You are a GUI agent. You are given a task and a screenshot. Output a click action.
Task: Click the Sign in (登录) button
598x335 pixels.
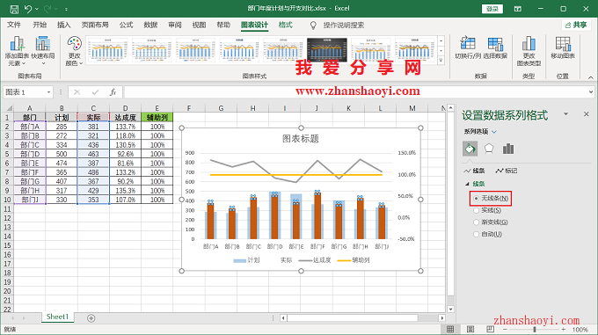(x=492, y=9)
